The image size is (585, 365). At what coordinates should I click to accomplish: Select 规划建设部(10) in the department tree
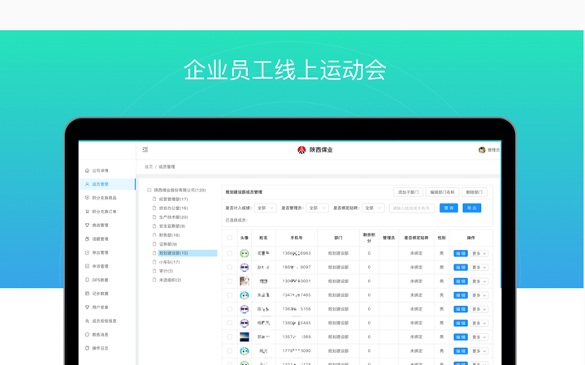188,253
